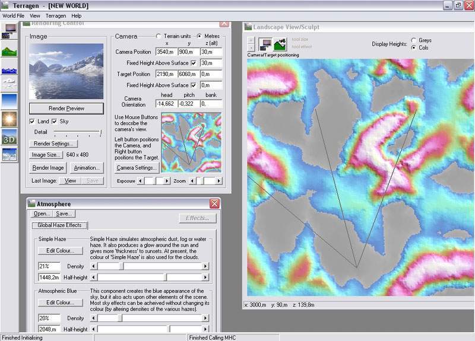Viewport: 475px width, 341px height.
Task: Toggle the Land checkbox
Action: coord(33,121)
